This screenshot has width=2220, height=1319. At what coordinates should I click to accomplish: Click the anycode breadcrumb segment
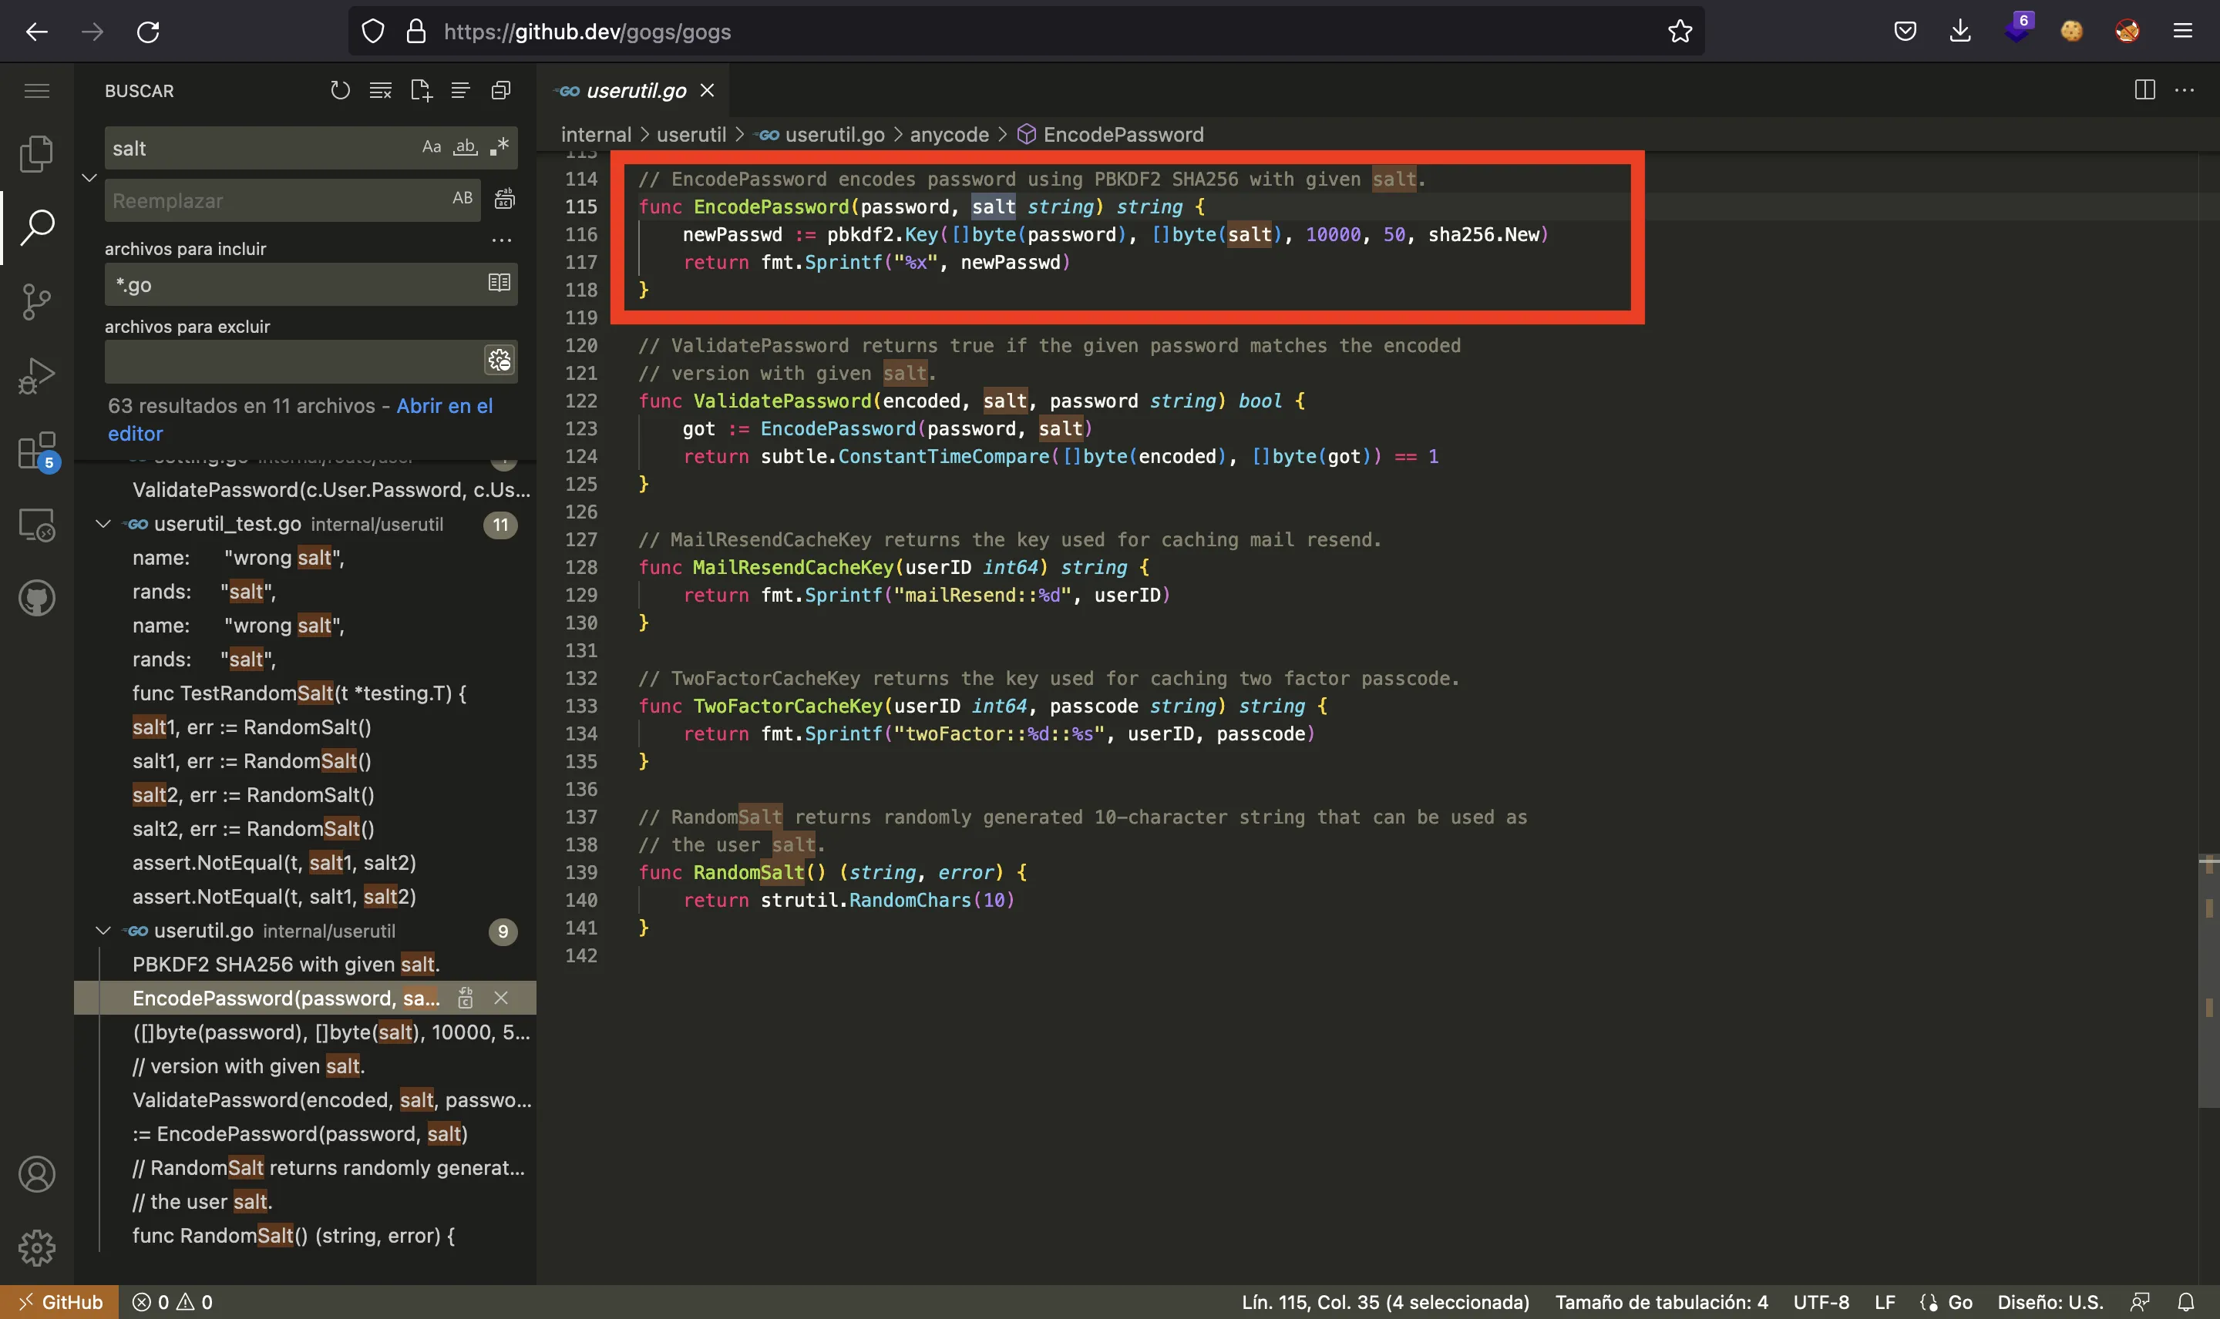(x=949, y=134)
